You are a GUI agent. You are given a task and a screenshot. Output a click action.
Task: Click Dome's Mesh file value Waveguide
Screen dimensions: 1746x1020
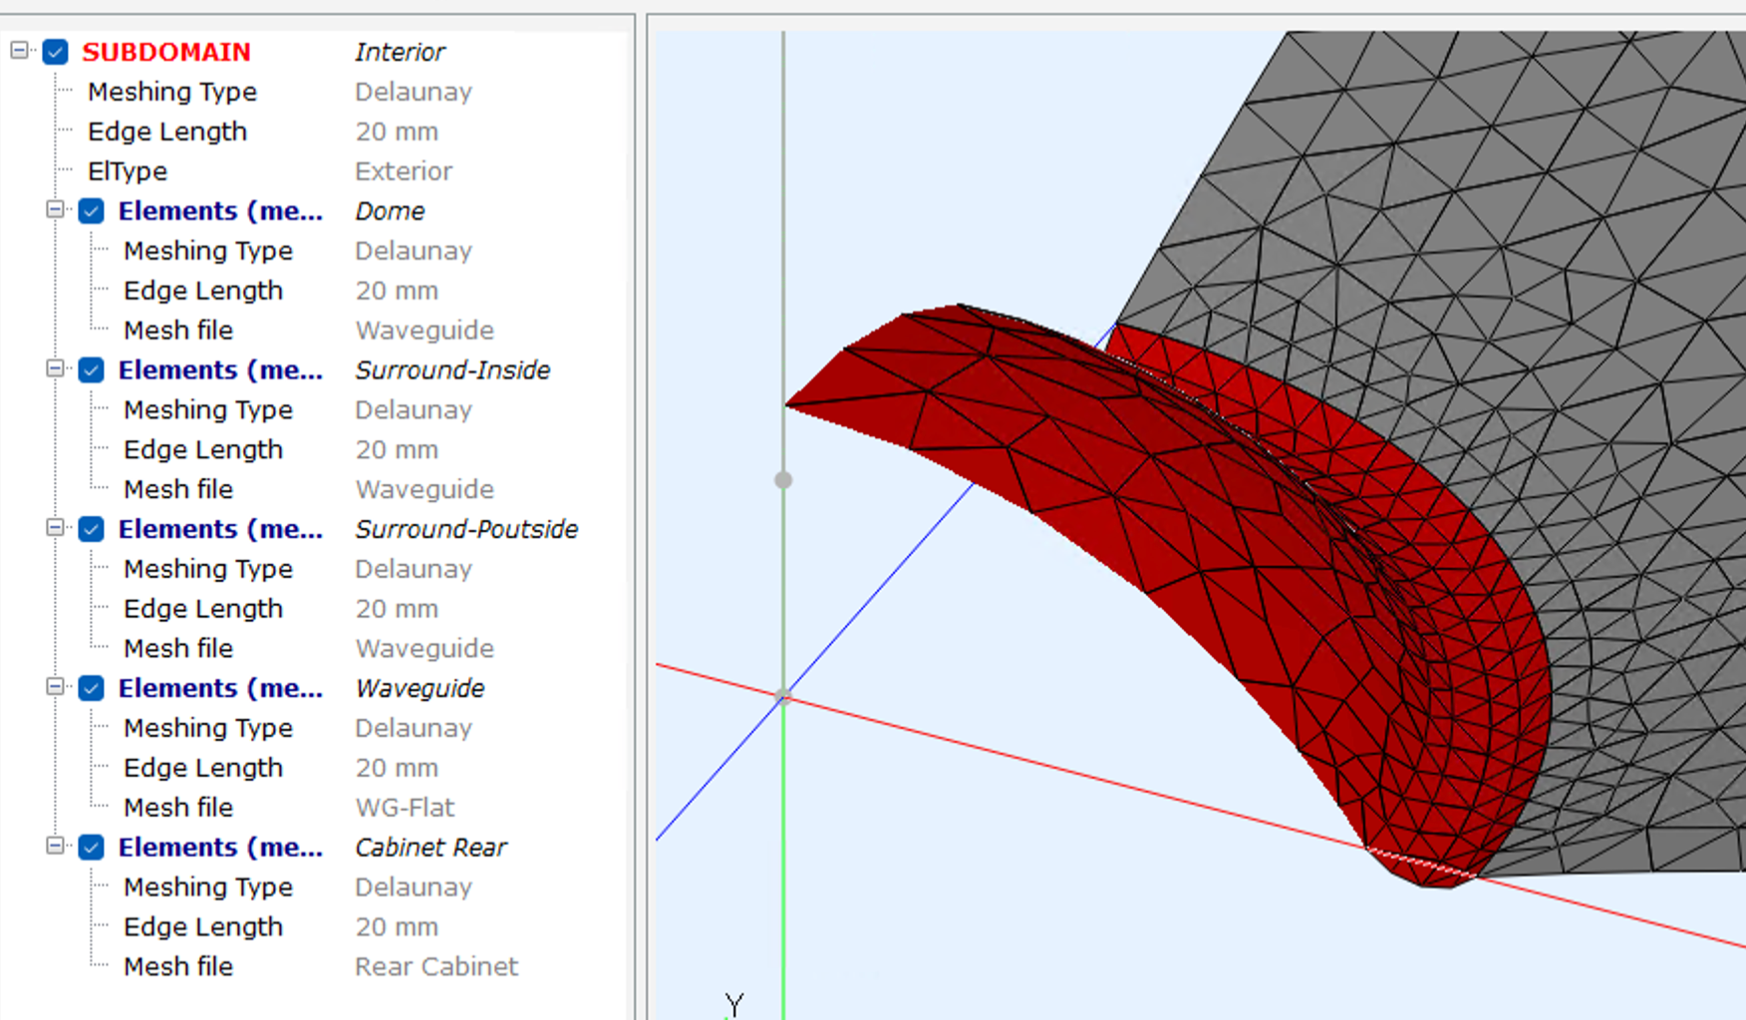[425, 331]
